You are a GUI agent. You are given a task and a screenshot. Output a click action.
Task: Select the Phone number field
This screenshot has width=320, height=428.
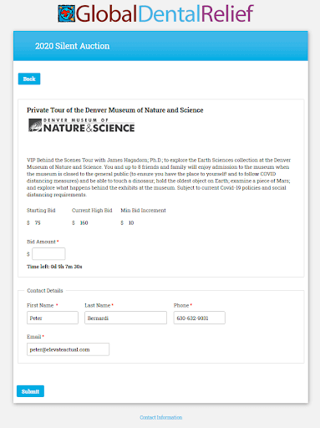click(x=200, y=318)
